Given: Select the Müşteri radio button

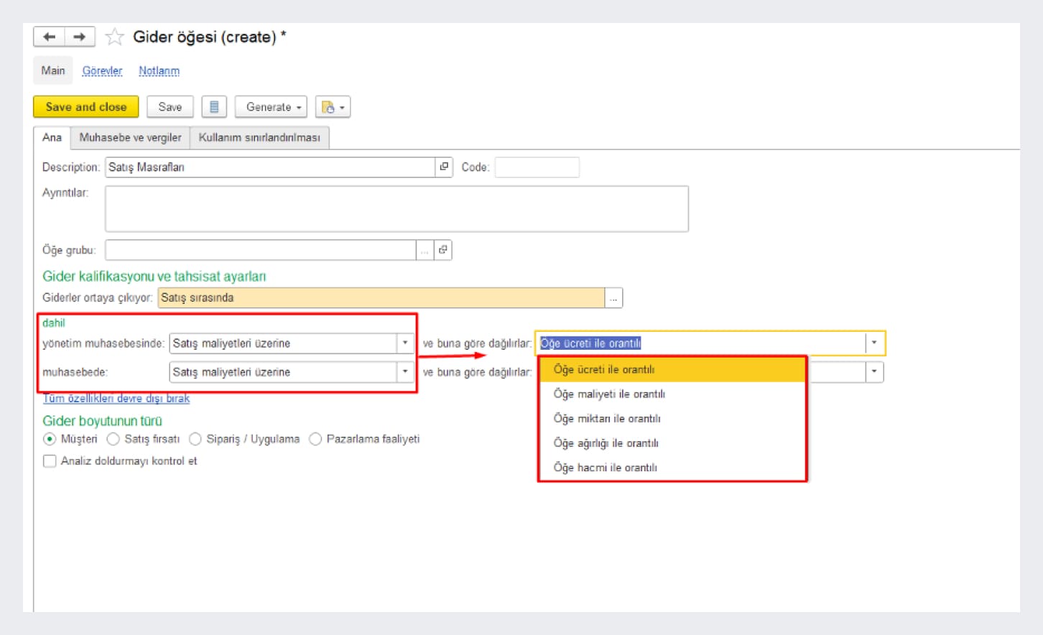Looking at the screenshot, I should coord(50,439).
